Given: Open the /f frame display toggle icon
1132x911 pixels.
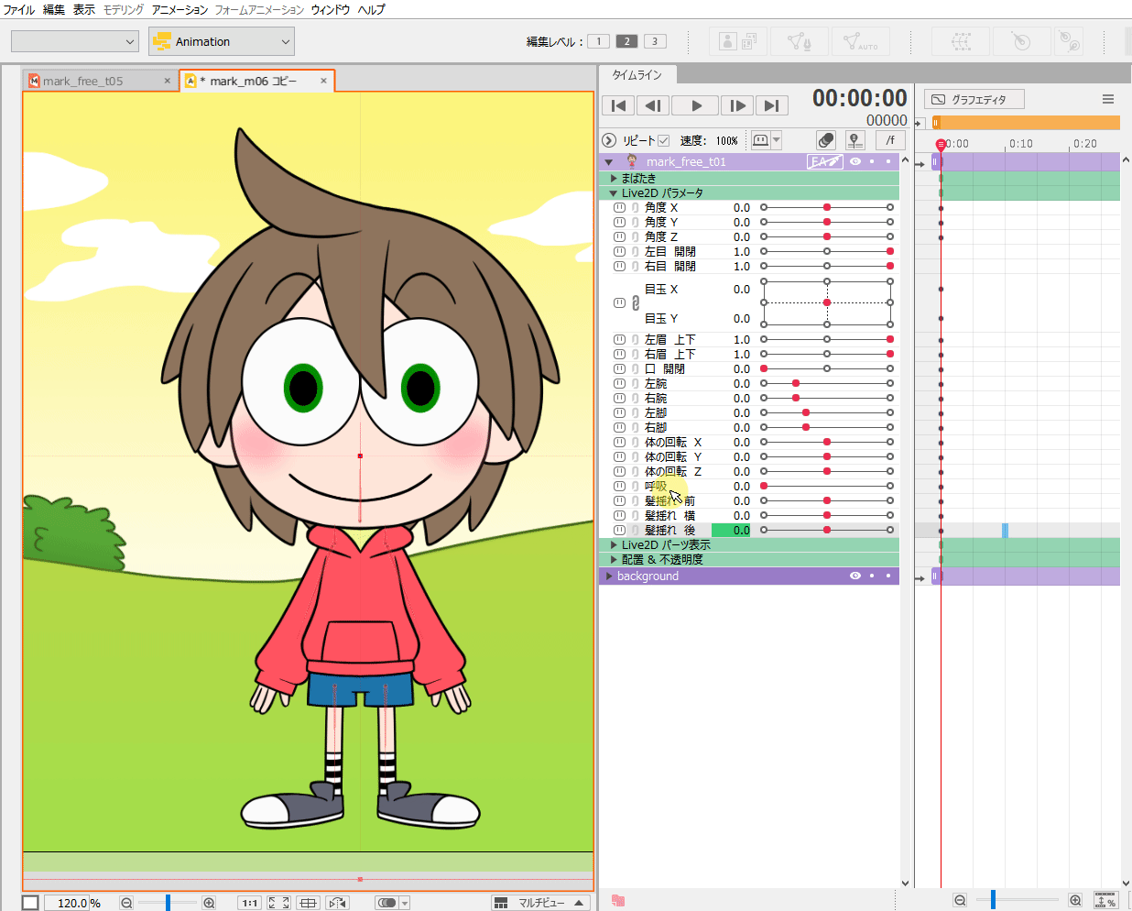Looking at the screenshot, I should 889,139.
